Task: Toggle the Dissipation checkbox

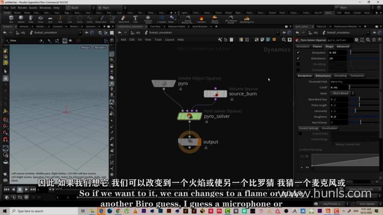Action: coord(298,53)
